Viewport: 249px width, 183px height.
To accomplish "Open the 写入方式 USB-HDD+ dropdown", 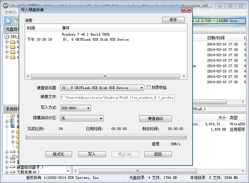I will click(76, 108).
